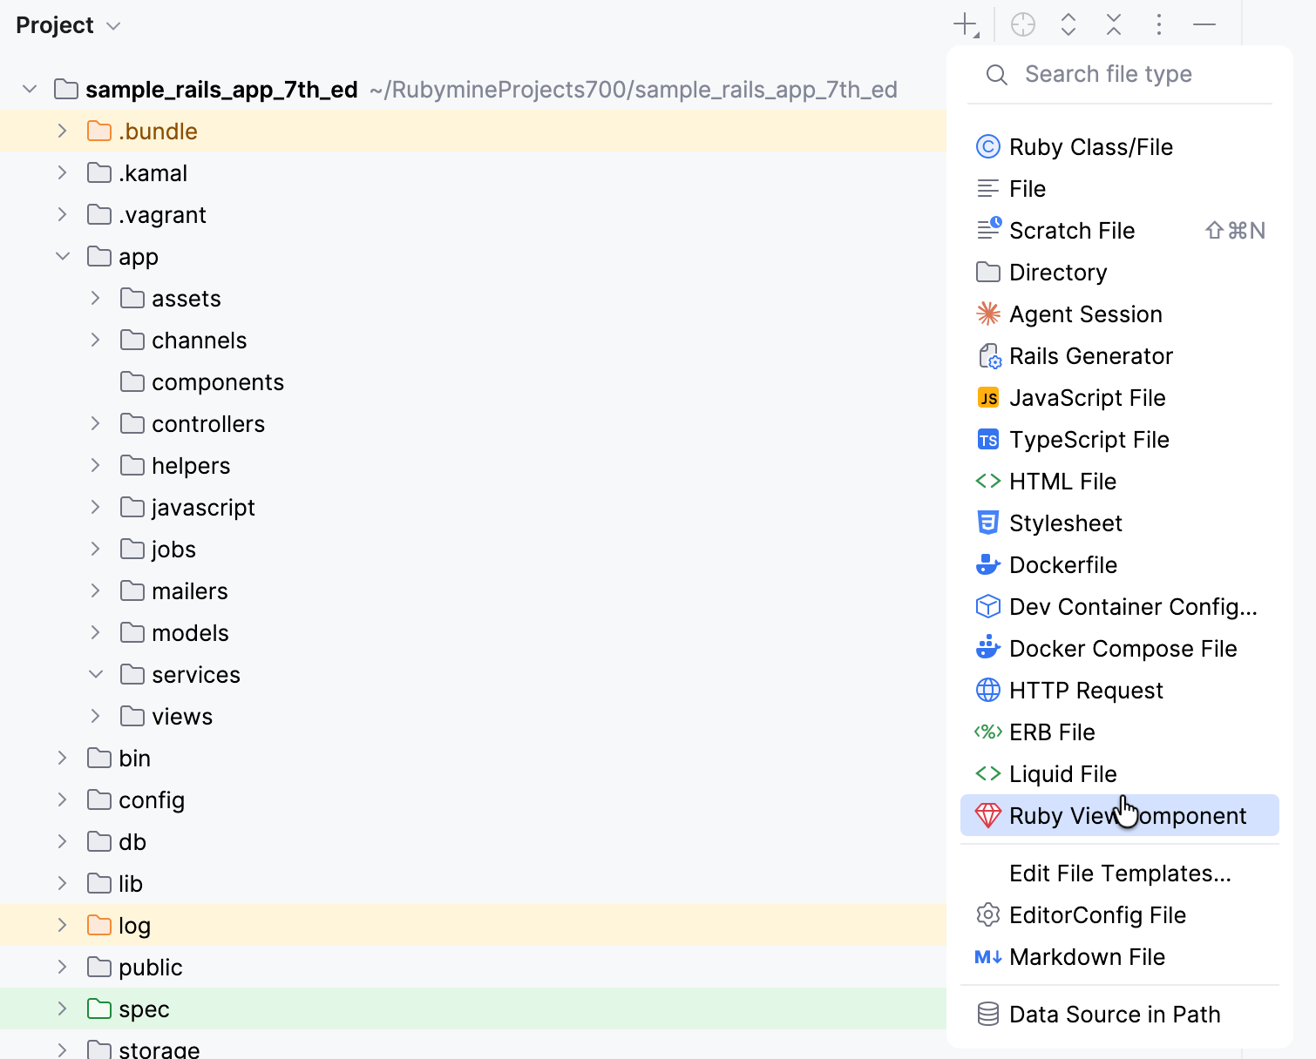Viewport: 1316px width, 1059px height.
Task: Click the Ruby ViewComponent gem icon
Action: coord(987,815)
